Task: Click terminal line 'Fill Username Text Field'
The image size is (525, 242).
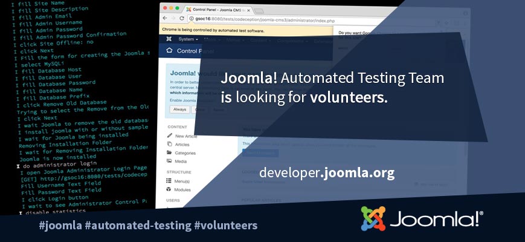Action: pyautogui.click(x=61, y=185)
